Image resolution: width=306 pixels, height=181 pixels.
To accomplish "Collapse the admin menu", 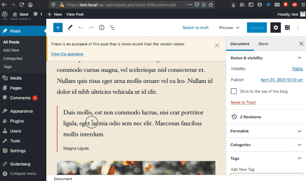I will pos(19,174).
